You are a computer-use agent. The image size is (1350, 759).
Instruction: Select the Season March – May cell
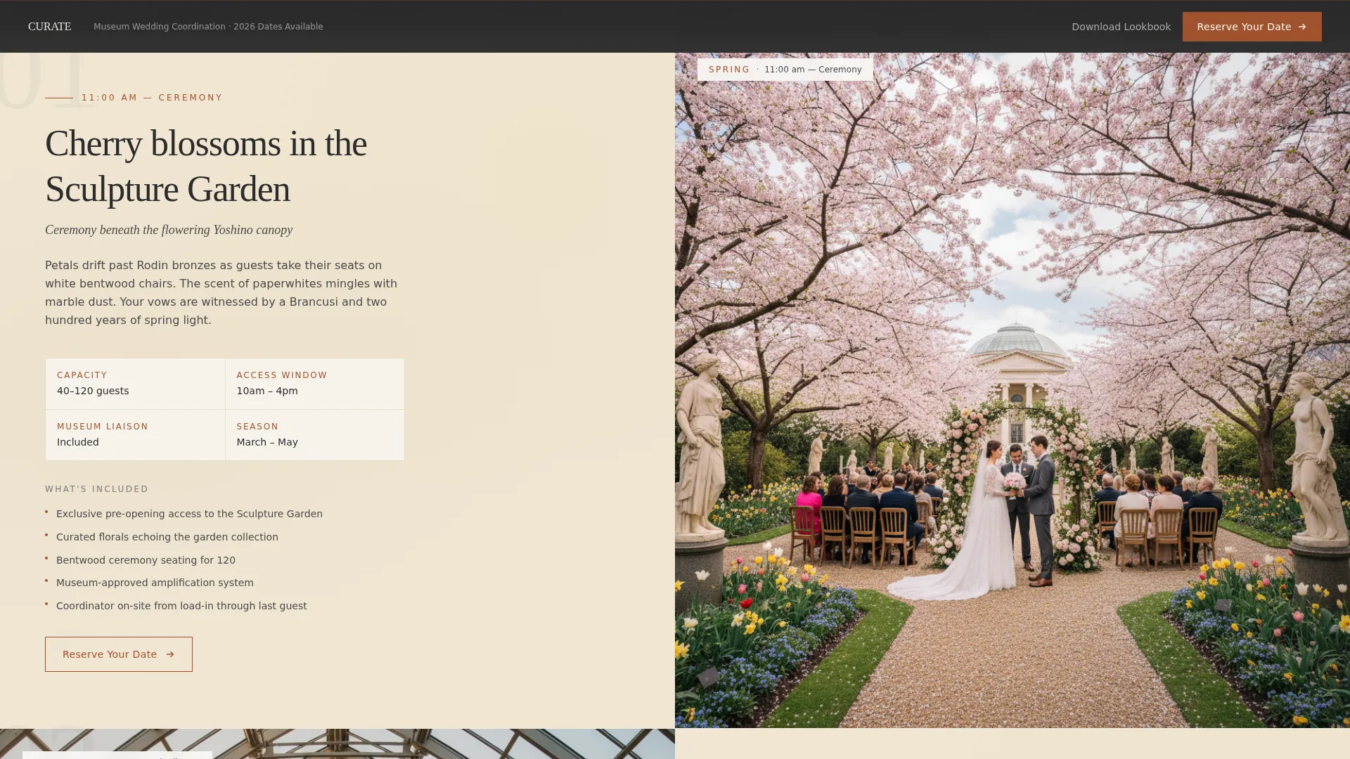tap(315, 435)
